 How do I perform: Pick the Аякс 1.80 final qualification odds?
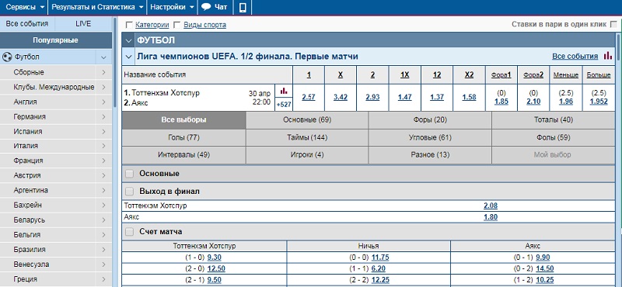(491, 217)
